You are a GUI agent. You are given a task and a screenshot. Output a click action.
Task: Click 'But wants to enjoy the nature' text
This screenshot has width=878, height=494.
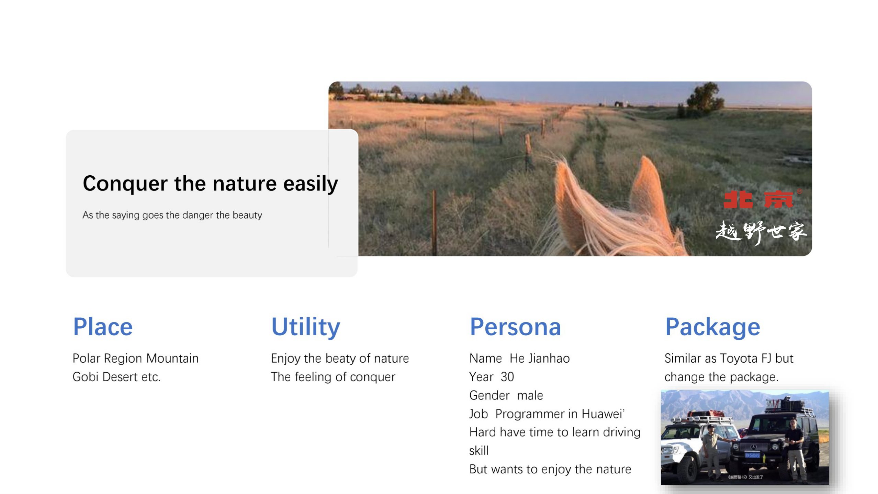550,469
